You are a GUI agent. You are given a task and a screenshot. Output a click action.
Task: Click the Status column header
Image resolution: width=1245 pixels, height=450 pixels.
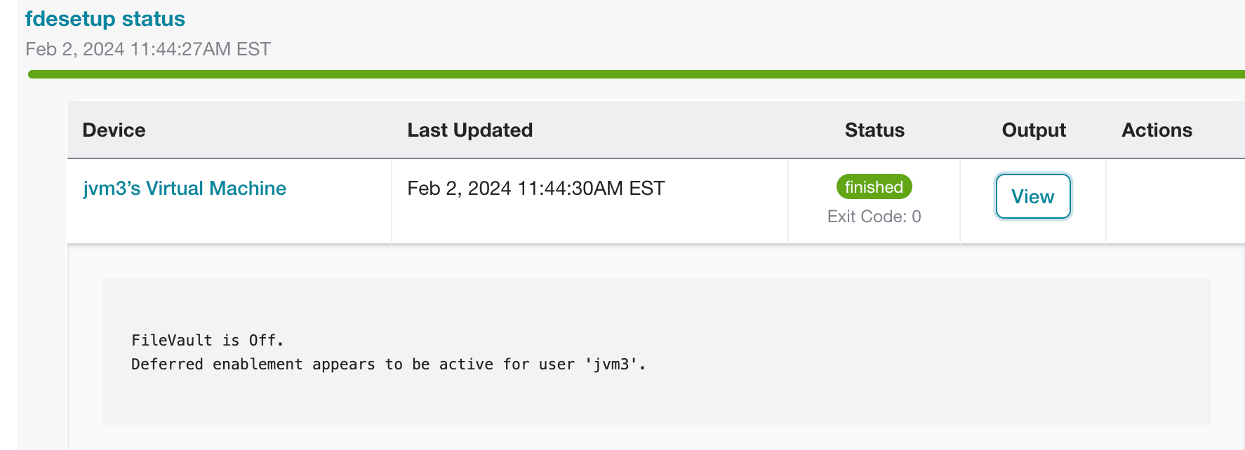pyautogui.click(x=874, y=130)
